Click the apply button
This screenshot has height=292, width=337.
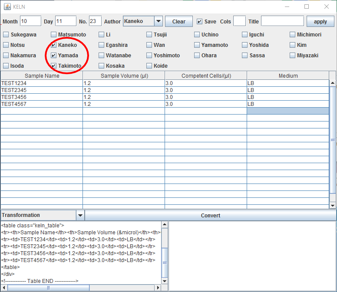click(320, 21)
